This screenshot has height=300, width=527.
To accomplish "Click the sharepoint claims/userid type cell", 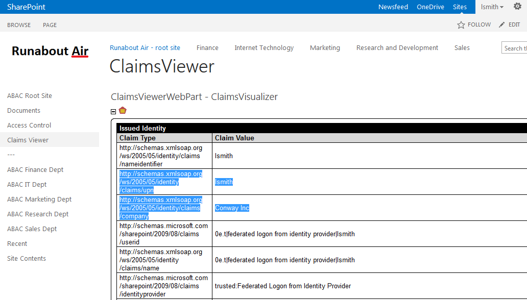I will [163, 234].
